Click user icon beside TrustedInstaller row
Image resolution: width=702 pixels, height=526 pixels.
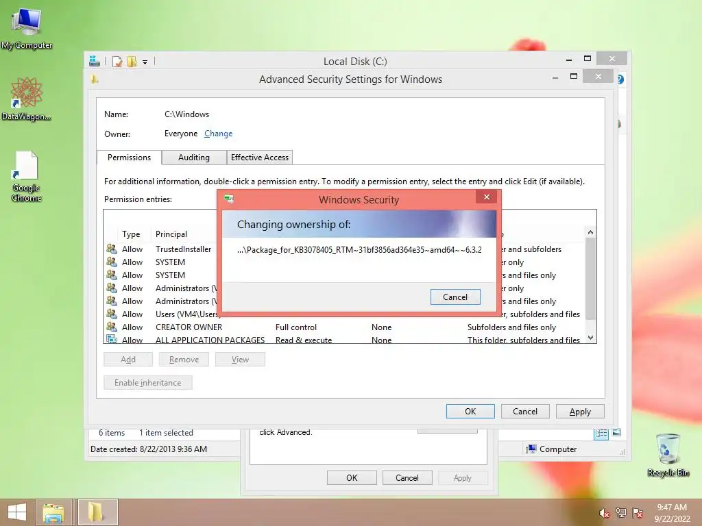[x=112, y=249]
